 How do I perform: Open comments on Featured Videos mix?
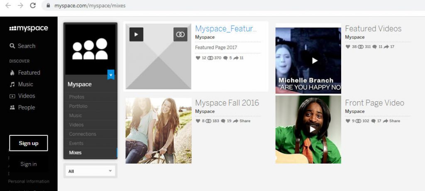[375, 47]
